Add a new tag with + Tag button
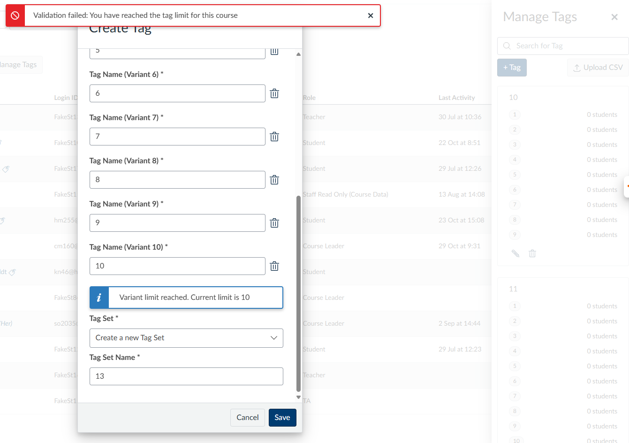Viewport: 629px width, 443px height. point(512,68)
